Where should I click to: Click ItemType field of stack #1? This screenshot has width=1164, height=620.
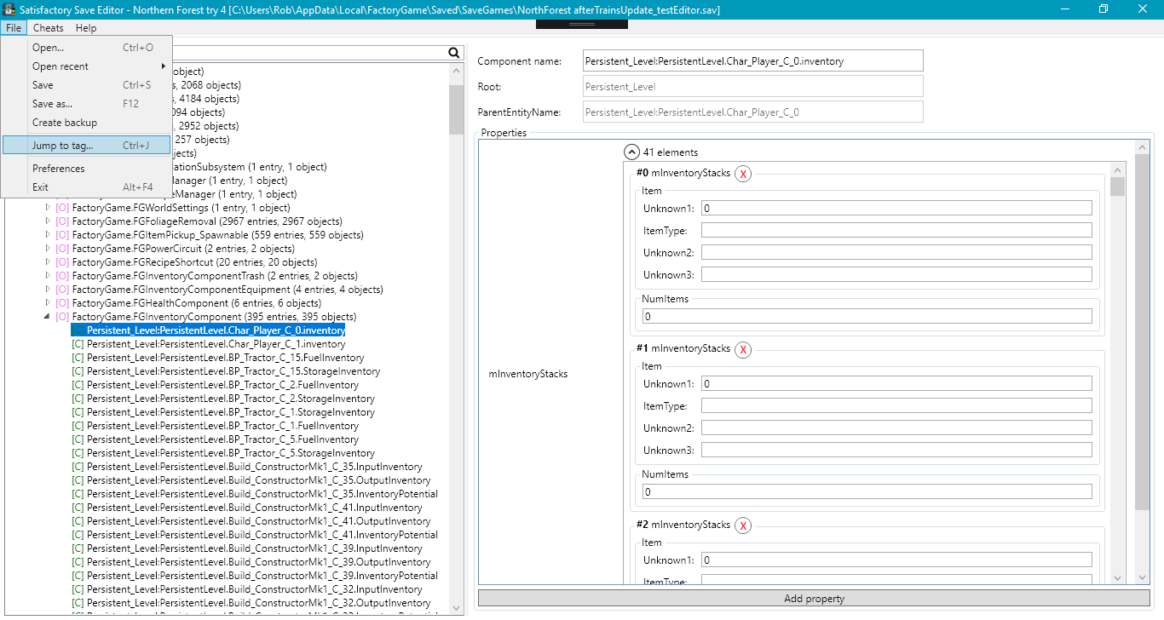(896, 405)
